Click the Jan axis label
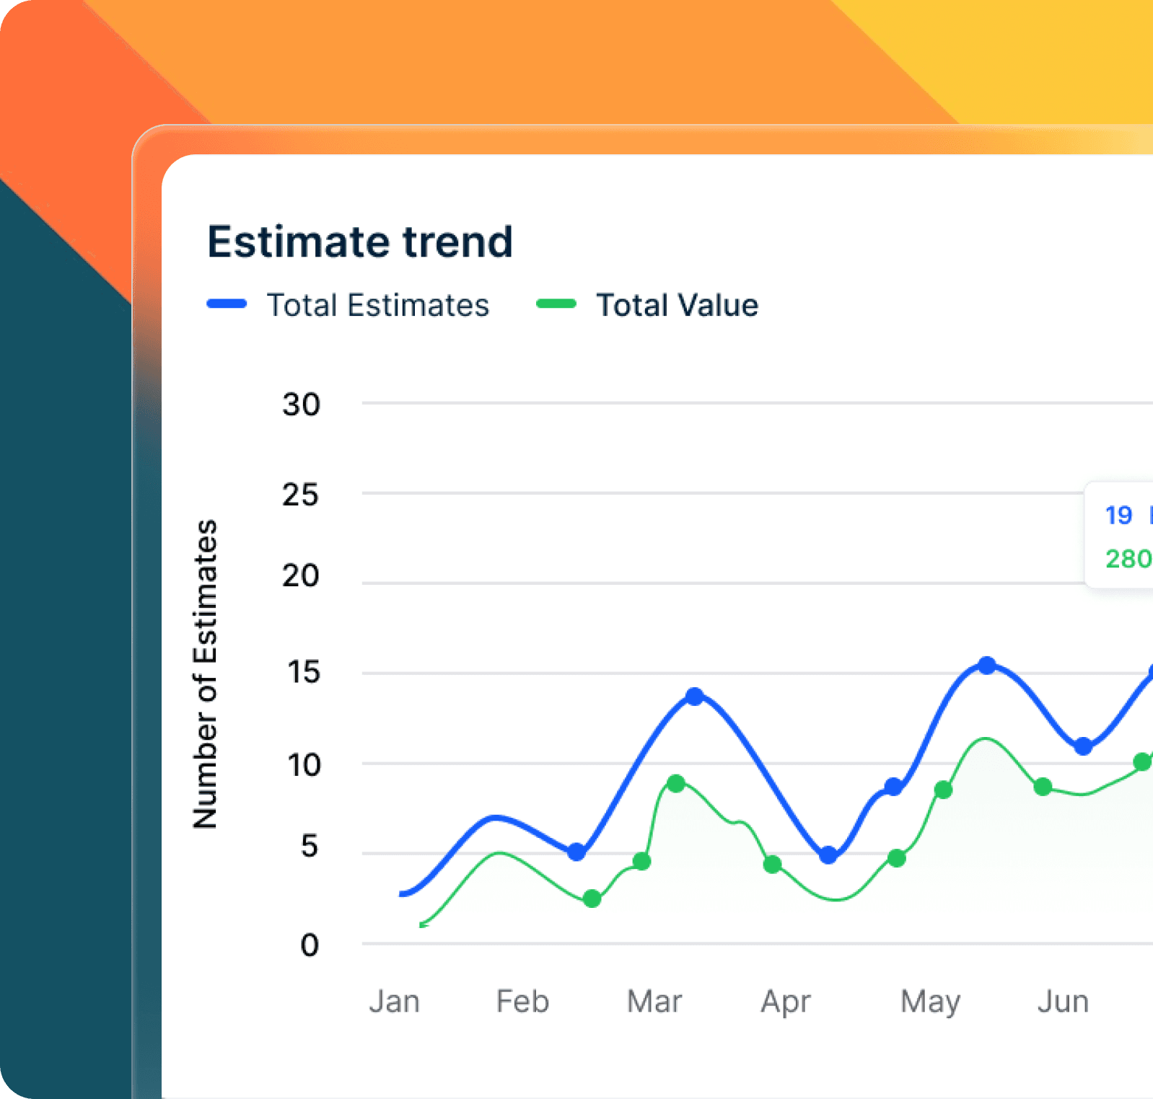 tap(394, 1002)
